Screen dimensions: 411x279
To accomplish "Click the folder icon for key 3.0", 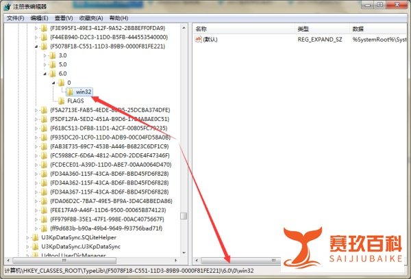I will click(x=53, y=55).
